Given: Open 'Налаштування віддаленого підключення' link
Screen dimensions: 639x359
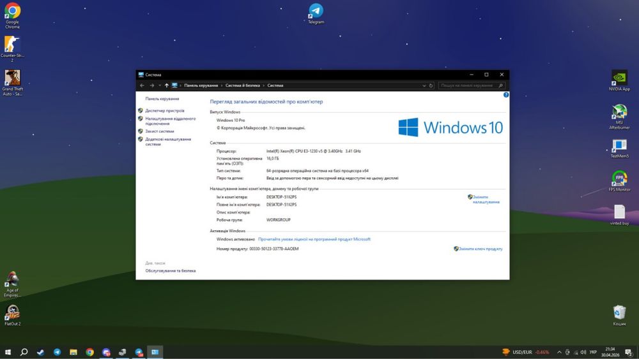Looking at the screenshot, I should [x=171, y=121].
